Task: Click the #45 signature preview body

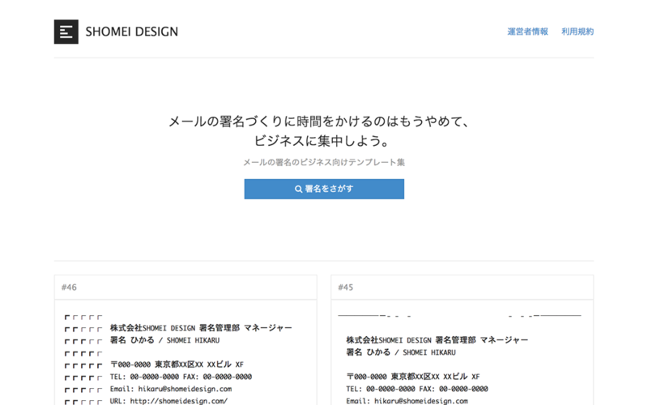Action: (x=462, y=352)
